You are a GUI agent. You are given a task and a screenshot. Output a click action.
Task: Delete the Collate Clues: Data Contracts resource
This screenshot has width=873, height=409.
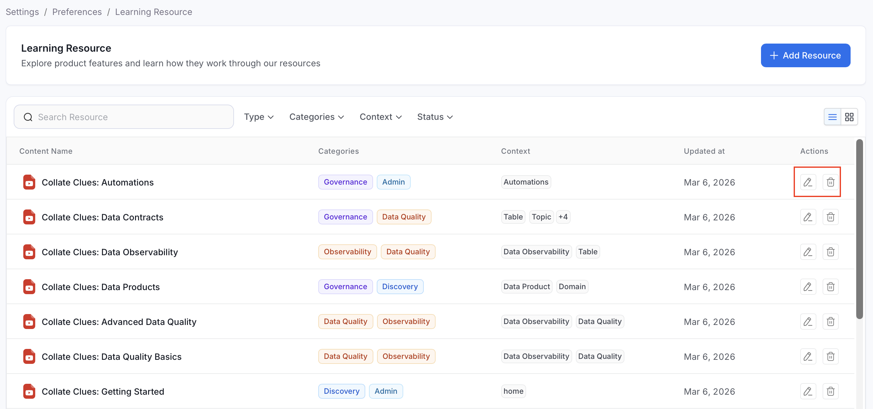point(830,217)
